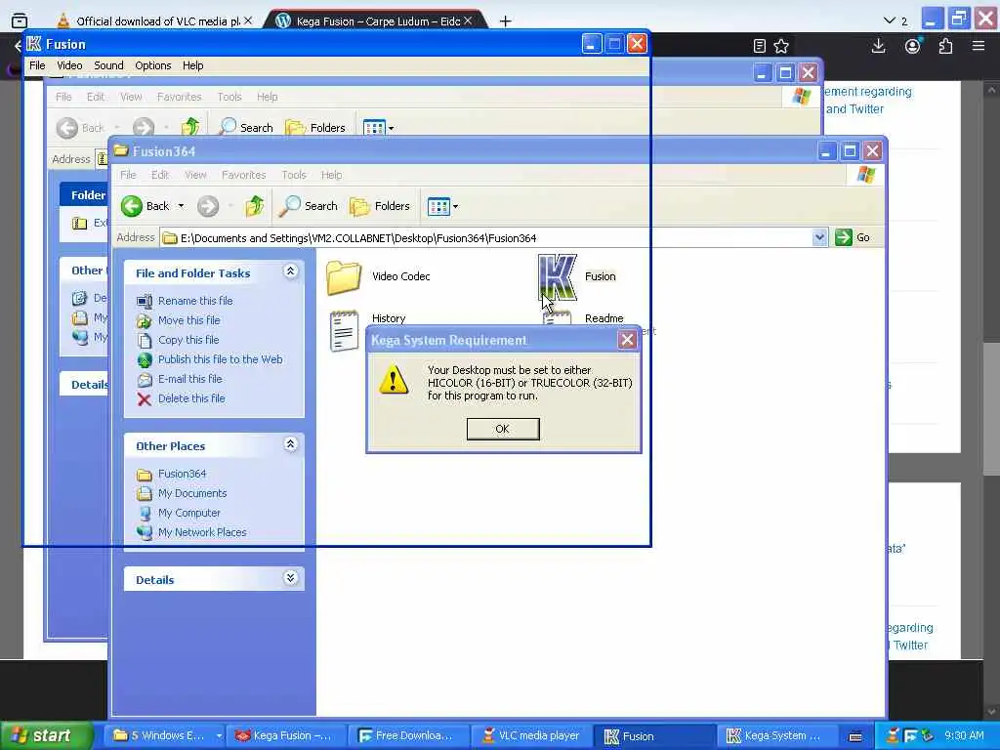Open the Video menu in the Fusion window
This screenshot has height=750, width=1000.
point(69,65)
